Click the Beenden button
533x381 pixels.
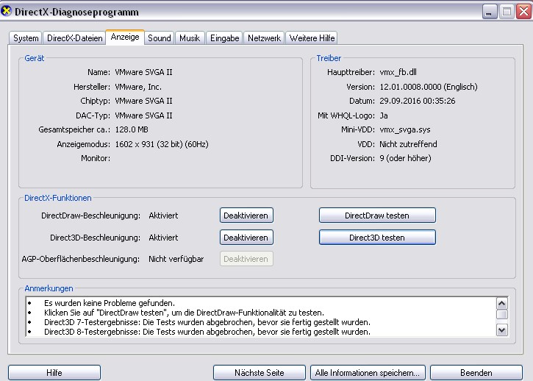click(476, 372)
